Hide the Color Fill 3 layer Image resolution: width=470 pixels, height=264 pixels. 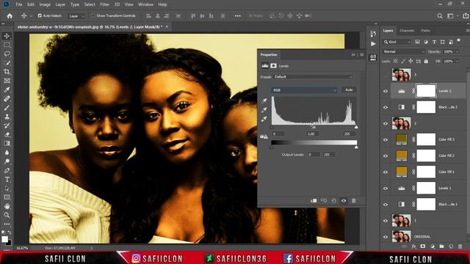point(386,140)
